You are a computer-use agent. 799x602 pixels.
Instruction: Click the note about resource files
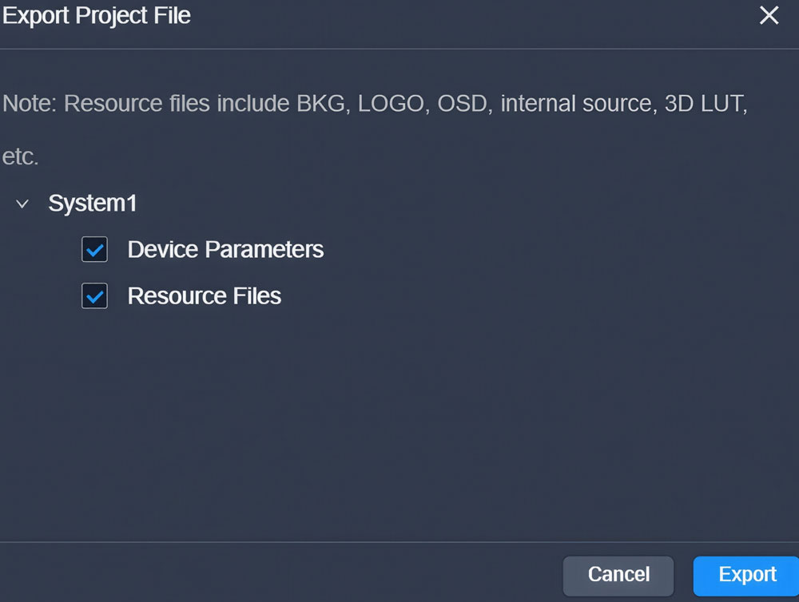click(x=376, y=103)
